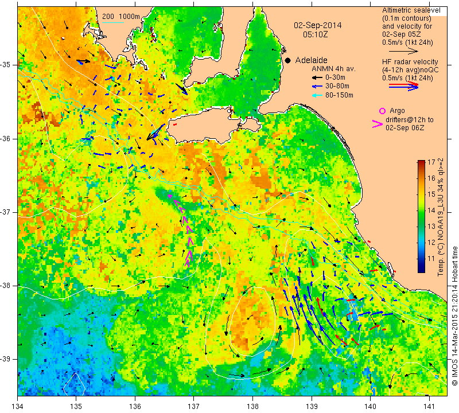Click the black 0-30m legend arrow

pos(317,78)
